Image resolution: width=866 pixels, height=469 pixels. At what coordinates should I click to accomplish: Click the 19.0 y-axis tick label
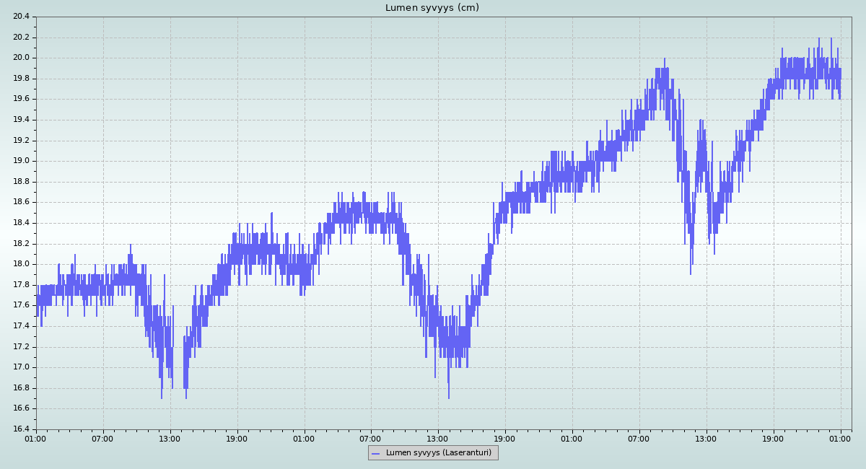(21, 161)
